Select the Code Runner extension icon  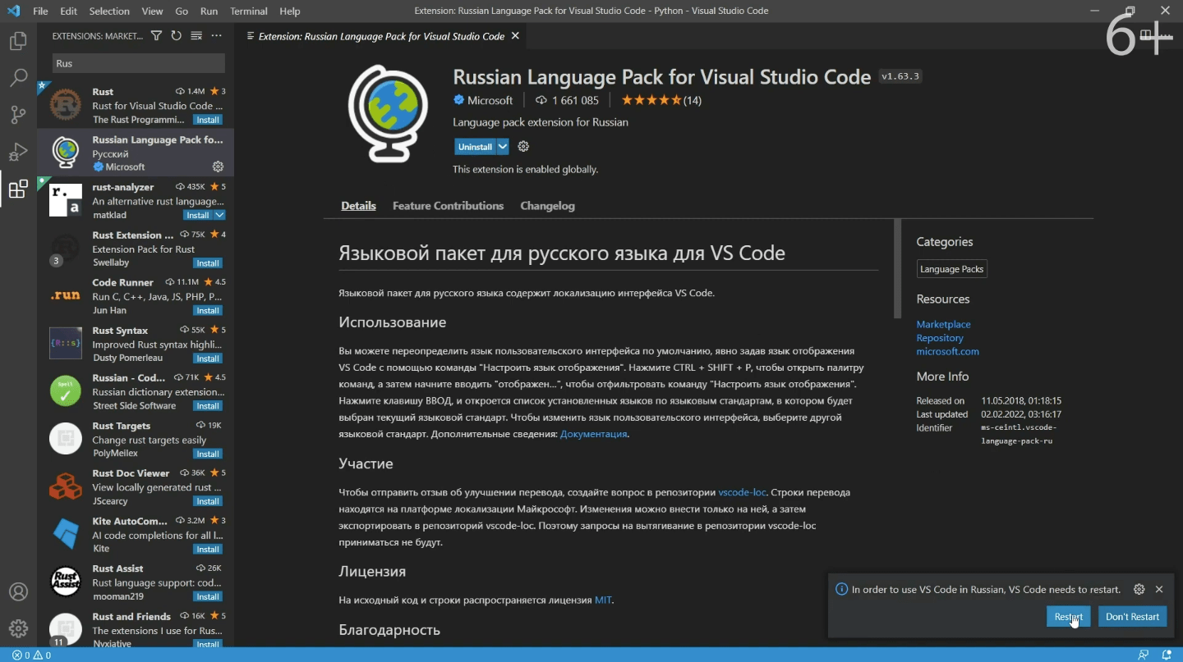coord(66,296)
